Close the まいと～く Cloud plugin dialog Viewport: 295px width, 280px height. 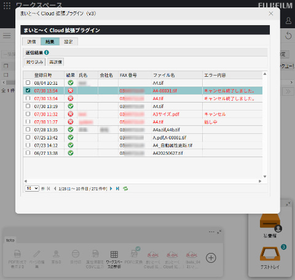pos(271,14)
